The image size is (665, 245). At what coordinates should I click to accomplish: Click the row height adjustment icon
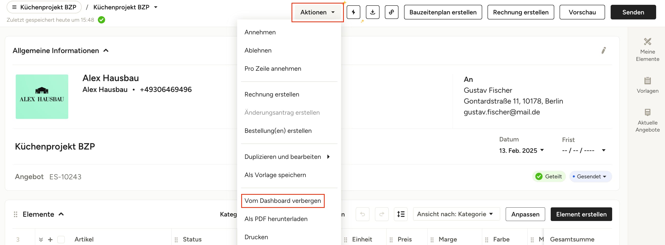(401, 214)
